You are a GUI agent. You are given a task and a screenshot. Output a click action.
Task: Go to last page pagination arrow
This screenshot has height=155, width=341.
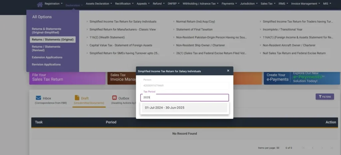pyautogui.click(x=332, y=148)
